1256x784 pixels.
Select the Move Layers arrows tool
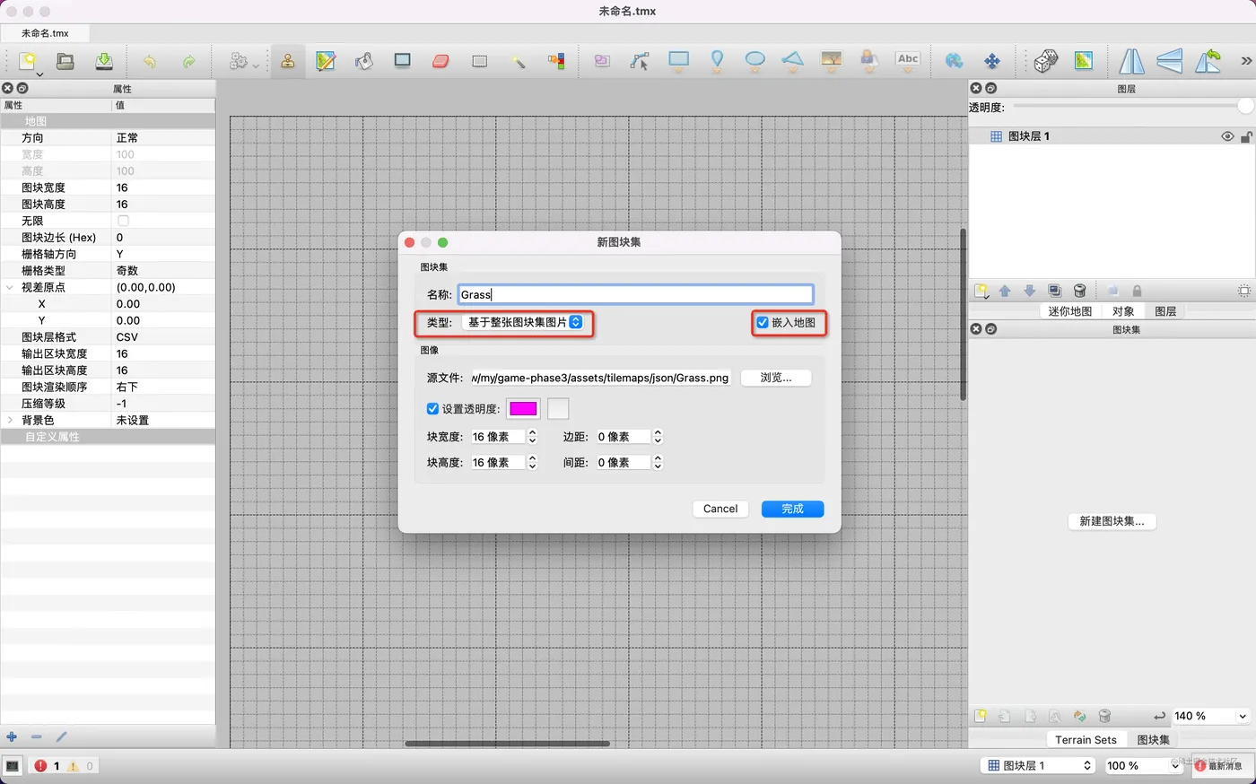point(992,61)
